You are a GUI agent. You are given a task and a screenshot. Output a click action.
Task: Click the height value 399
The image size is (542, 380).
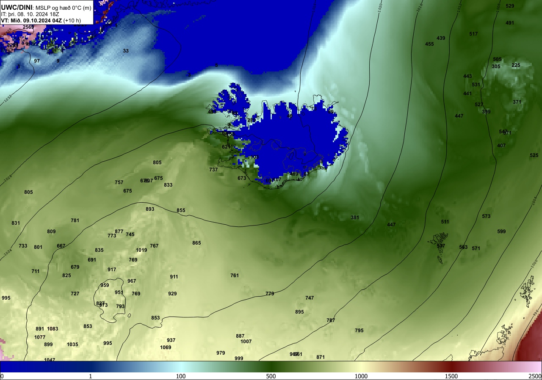point(486,112)
